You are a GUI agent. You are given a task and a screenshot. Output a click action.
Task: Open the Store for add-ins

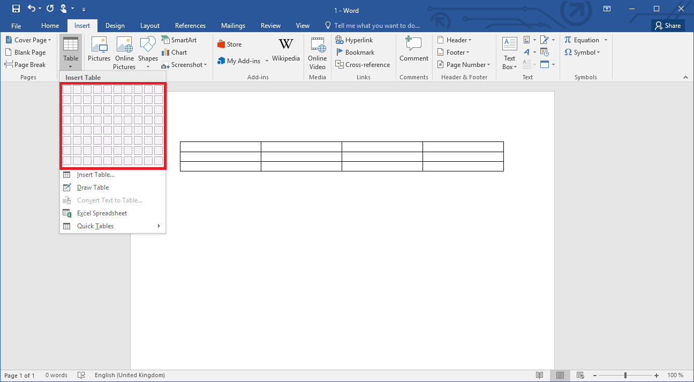click(x=229, y=43)
